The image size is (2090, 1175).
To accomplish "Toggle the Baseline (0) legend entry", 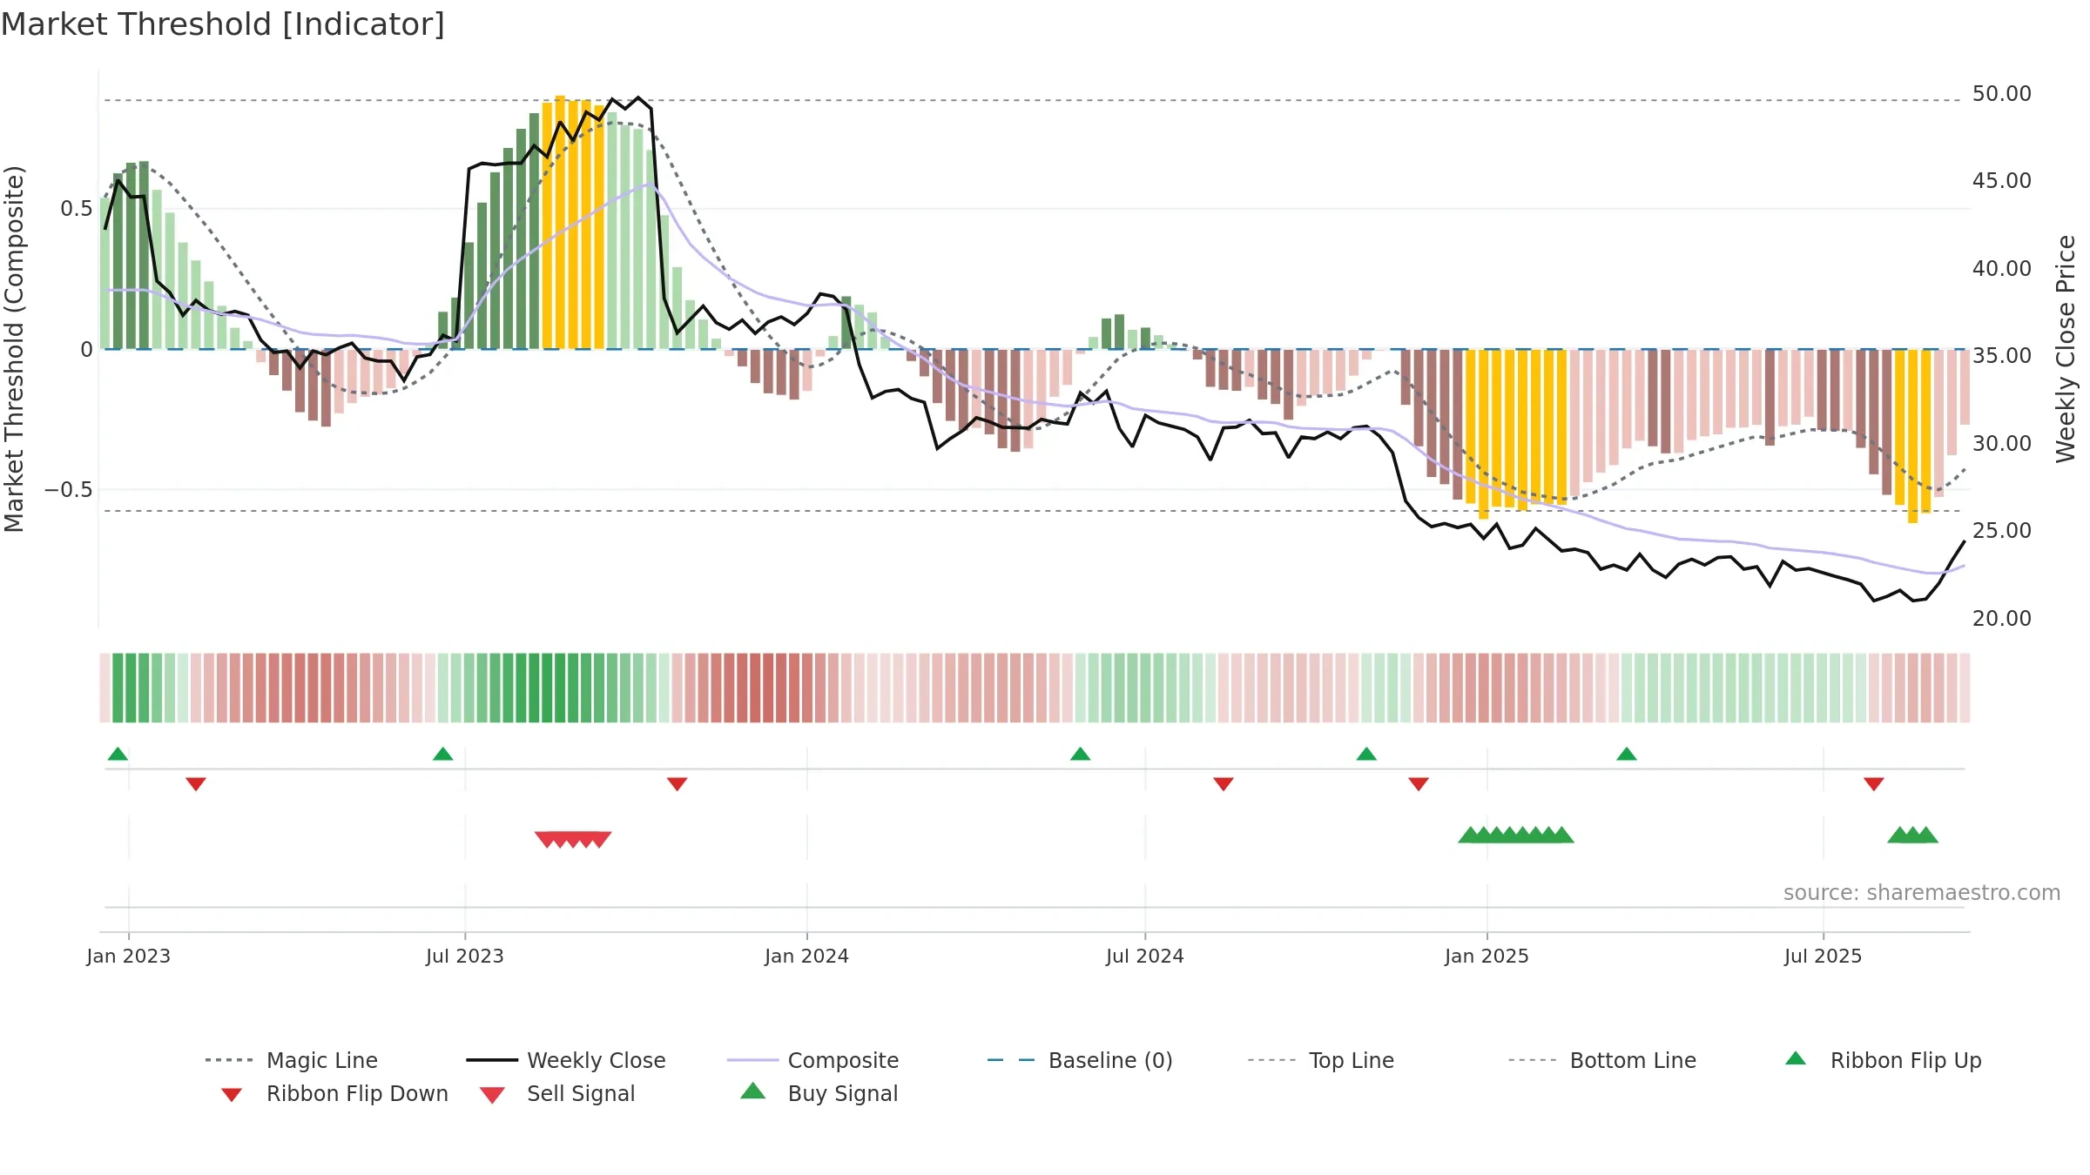I will (x=1080, y=1060).
